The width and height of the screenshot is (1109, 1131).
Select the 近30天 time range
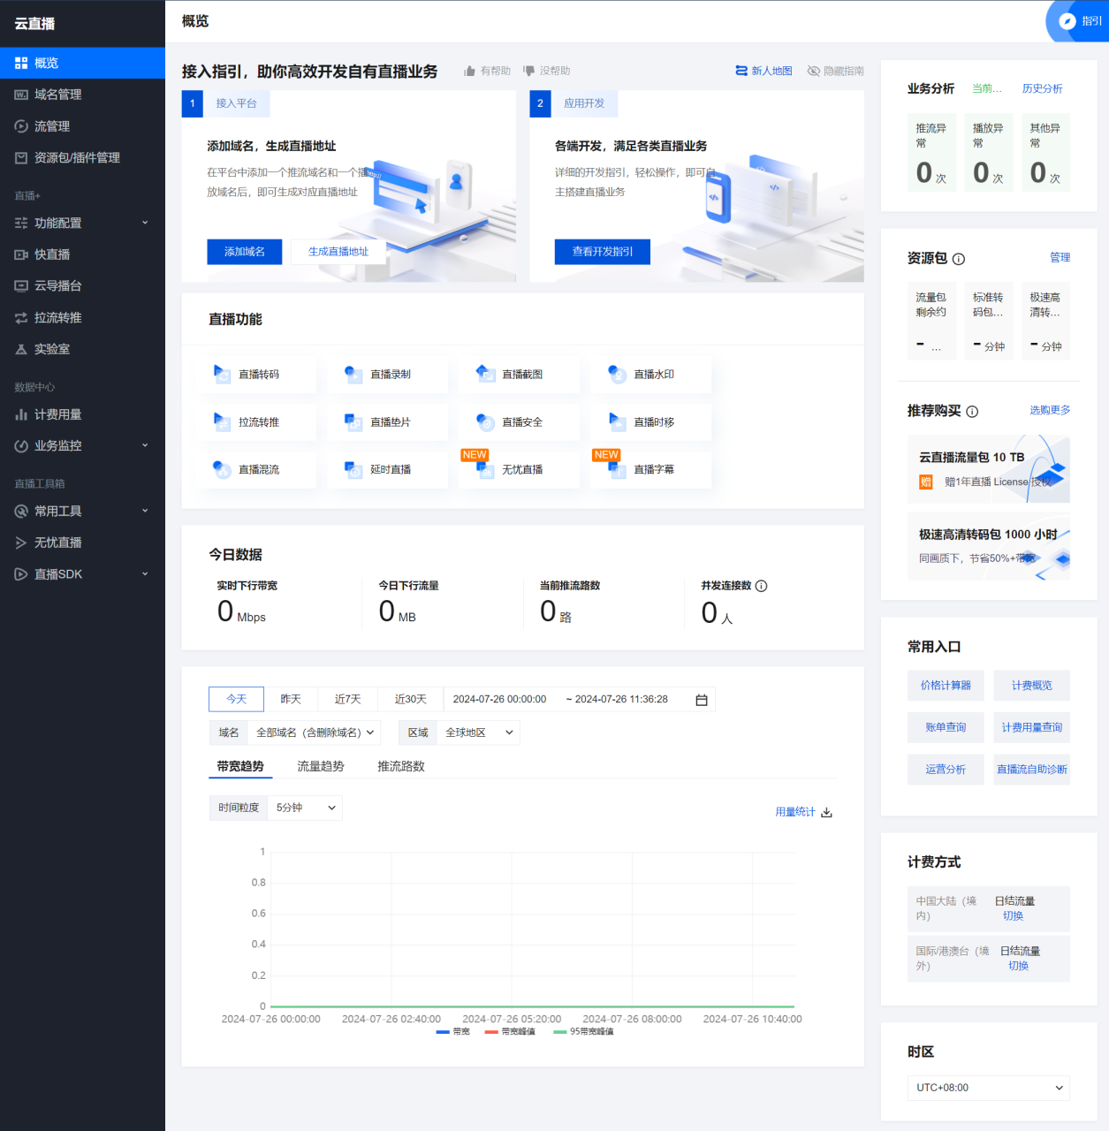pos(410,699)
